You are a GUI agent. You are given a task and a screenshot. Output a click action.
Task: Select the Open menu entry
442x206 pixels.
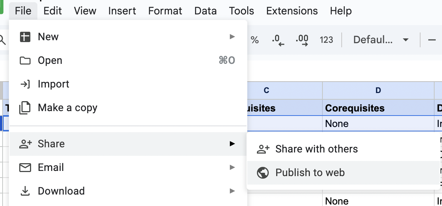click(128, 61)
